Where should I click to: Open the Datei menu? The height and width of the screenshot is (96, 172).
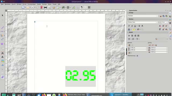(2, 4)
